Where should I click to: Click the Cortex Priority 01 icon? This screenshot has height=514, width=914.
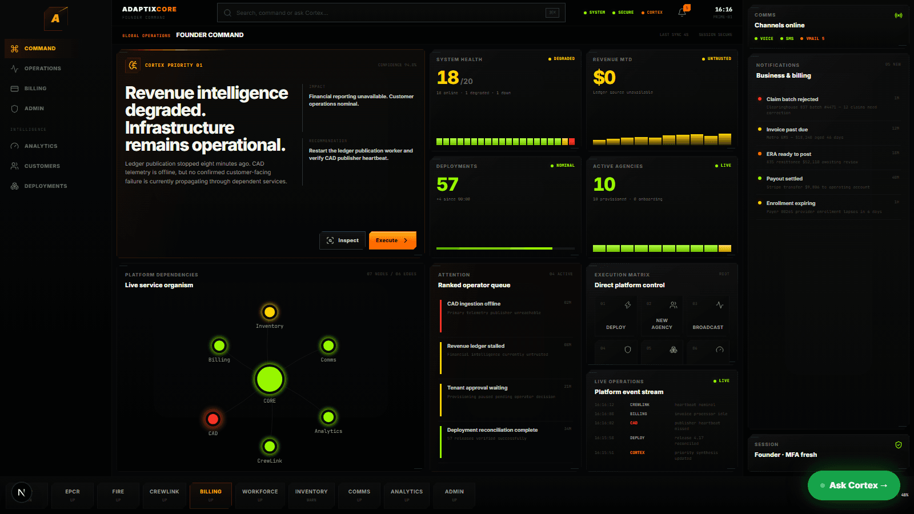coord(133,65)
